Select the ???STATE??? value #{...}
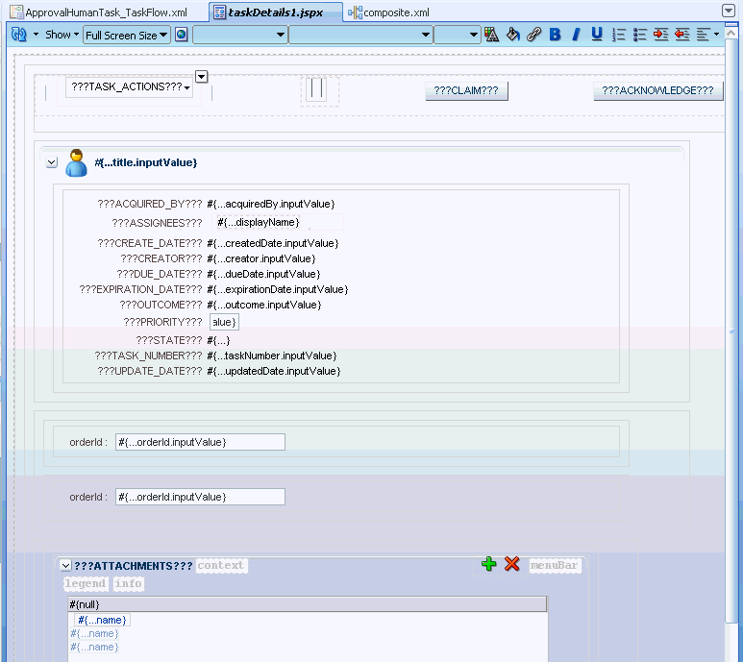This screenshot has height=662, width=743. 218,340
